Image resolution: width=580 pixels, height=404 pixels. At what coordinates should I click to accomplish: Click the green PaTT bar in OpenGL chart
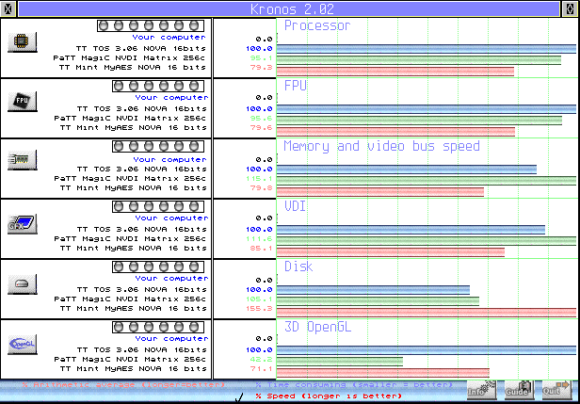pyautogui.click(x=340, y=361)
